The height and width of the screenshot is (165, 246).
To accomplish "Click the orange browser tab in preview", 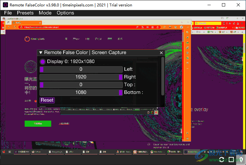I will pyautogui.click(x=27, y=23).
